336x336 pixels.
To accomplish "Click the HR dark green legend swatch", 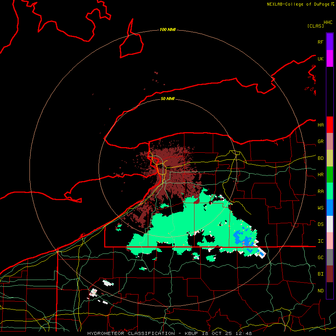I will coord(330,175).
